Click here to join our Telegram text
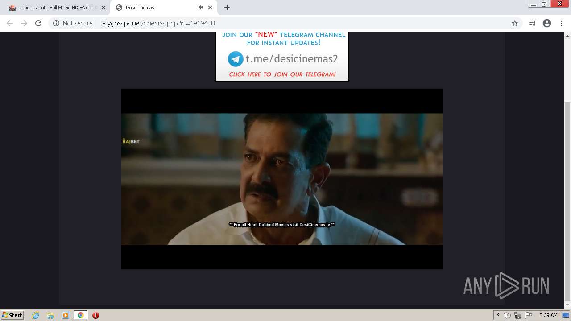Screen dimensions: 571x321 click(282, 74)
